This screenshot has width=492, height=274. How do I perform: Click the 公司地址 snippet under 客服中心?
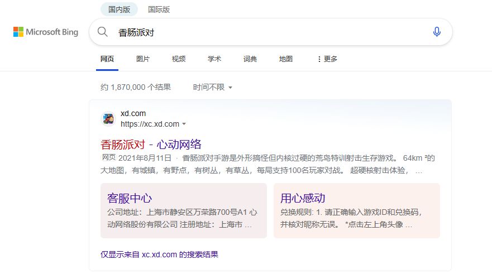pyautogui.click(x=182, y=219)
